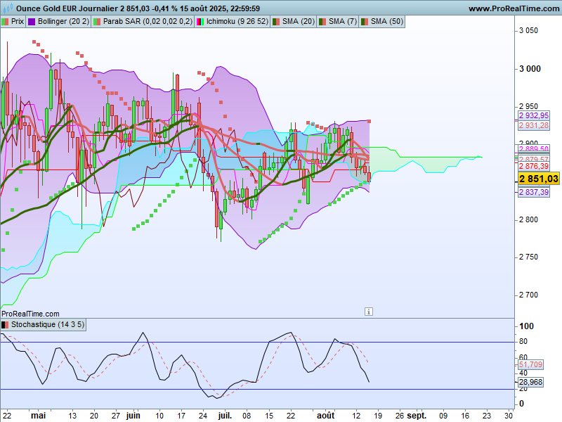
Task: Click the SMA (50) color icon
Action: (365, 22)
